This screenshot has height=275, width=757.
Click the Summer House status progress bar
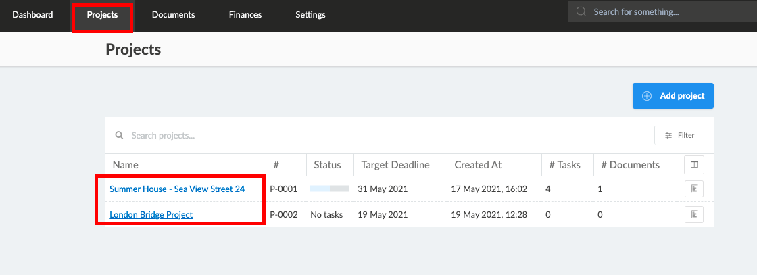pos(330,189)
